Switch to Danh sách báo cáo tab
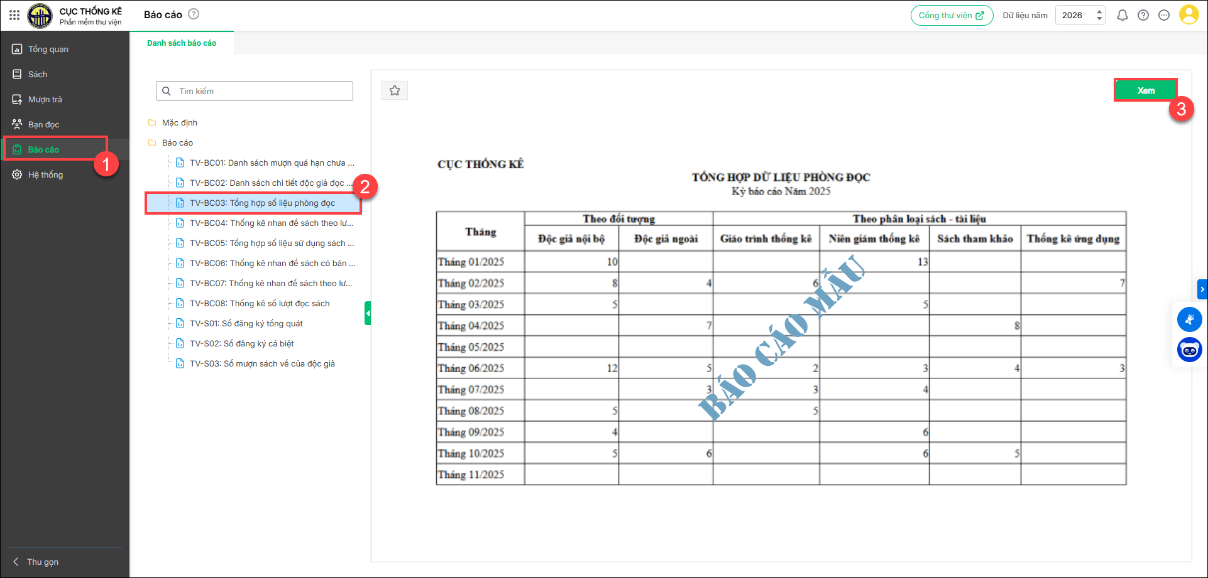1208x578 pixels. pyautogui.click(x=182, y=43)
